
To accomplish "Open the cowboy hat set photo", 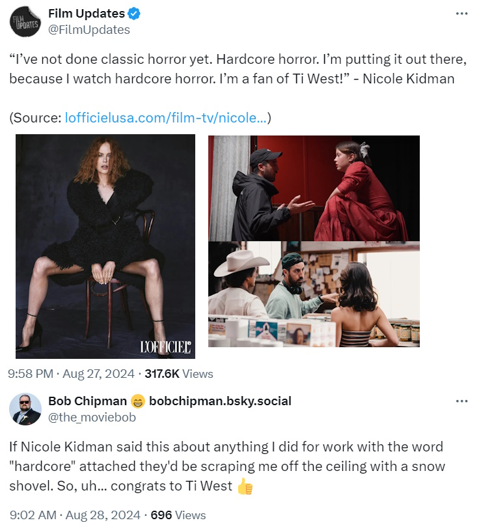I will [314, 294].
